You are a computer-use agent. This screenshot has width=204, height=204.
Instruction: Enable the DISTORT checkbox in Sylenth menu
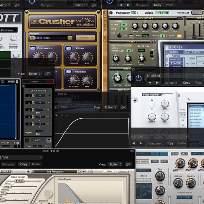[x=167, y=60]
